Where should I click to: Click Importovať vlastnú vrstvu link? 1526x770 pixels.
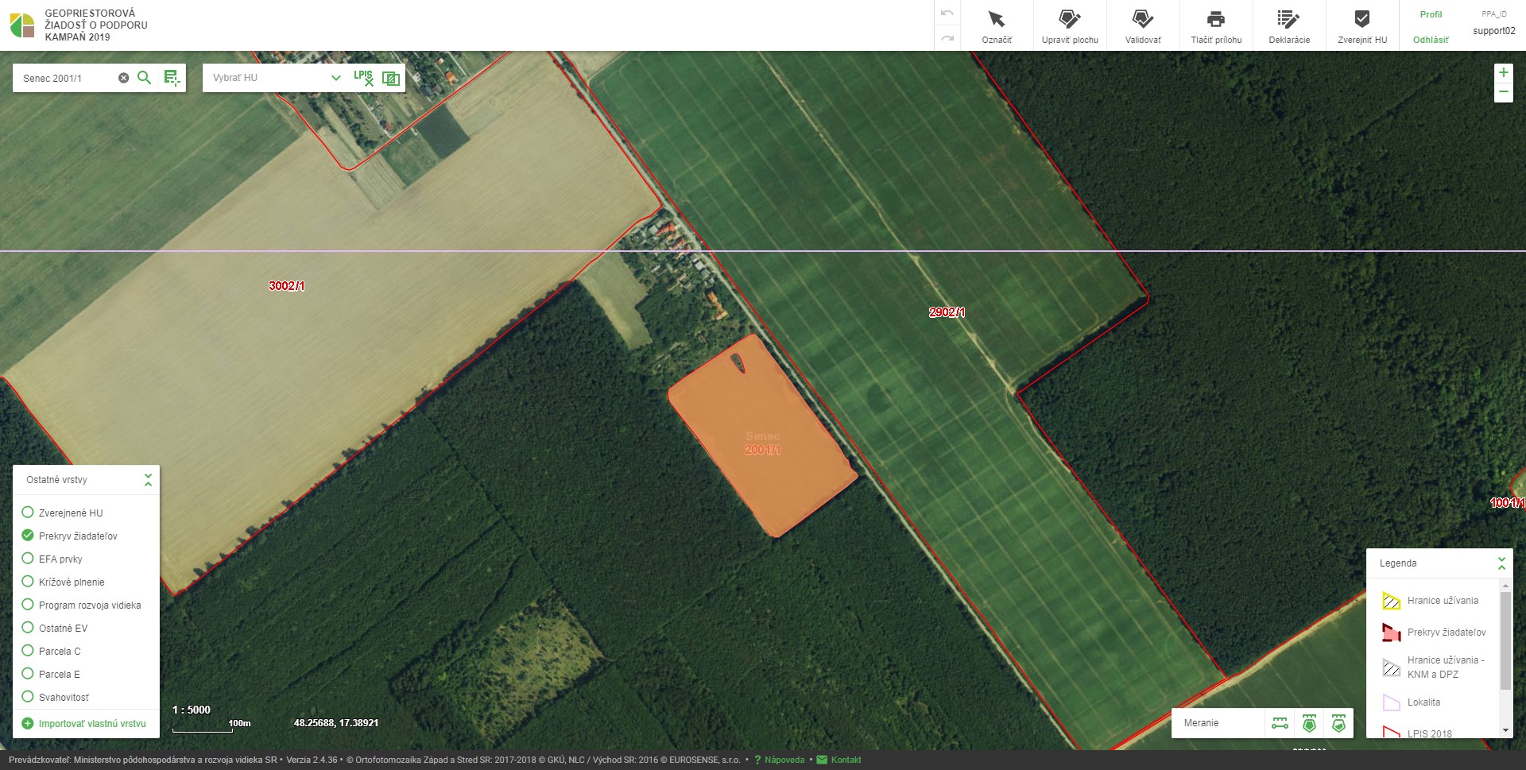coord(92,724)
